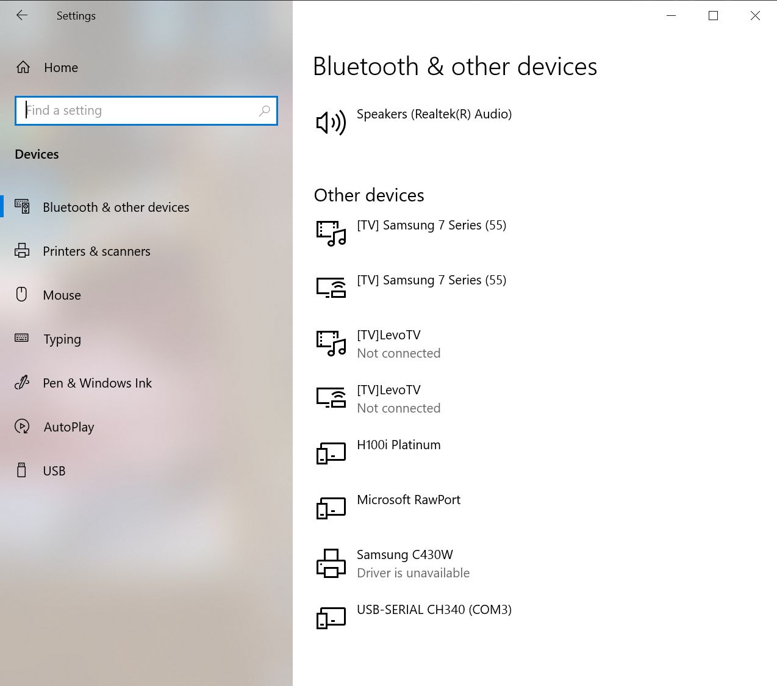Open Mouse settings
777x686 pixels.
[62, 295]
